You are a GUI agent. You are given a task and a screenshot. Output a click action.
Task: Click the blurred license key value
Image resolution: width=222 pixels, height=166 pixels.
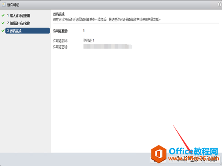coord(108,46)
